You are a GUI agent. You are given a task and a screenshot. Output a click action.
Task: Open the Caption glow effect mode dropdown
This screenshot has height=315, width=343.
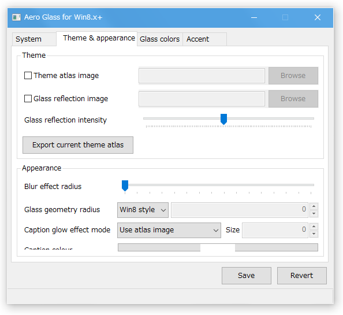[169, 230]
